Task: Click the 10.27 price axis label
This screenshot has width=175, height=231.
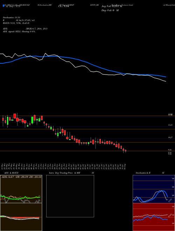Action: (170, 138)
